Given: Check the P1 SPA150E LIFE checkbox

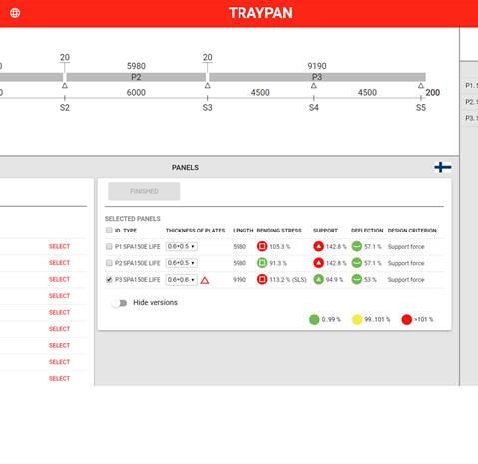Looking at the screenshot, I should (x=109, y=246).
